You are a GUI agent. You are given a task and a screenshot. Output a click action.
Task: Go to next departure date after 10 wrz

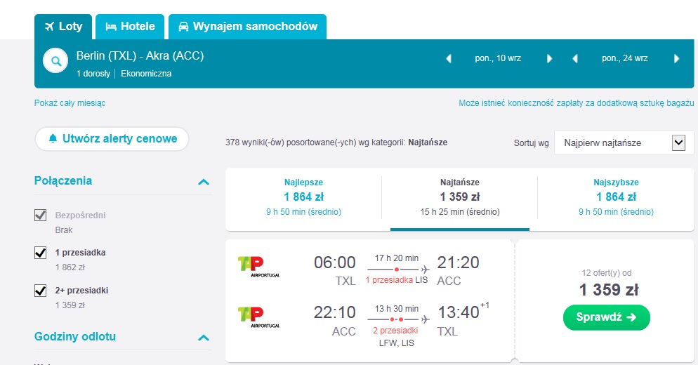[x=549, y=59]
